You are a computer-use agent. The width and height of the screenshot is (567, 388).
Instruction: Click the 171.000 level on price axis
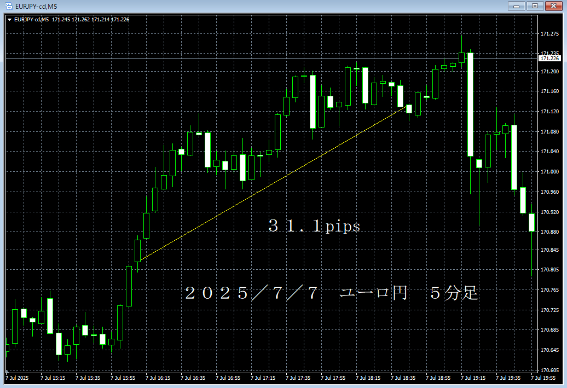click(549, 172)
